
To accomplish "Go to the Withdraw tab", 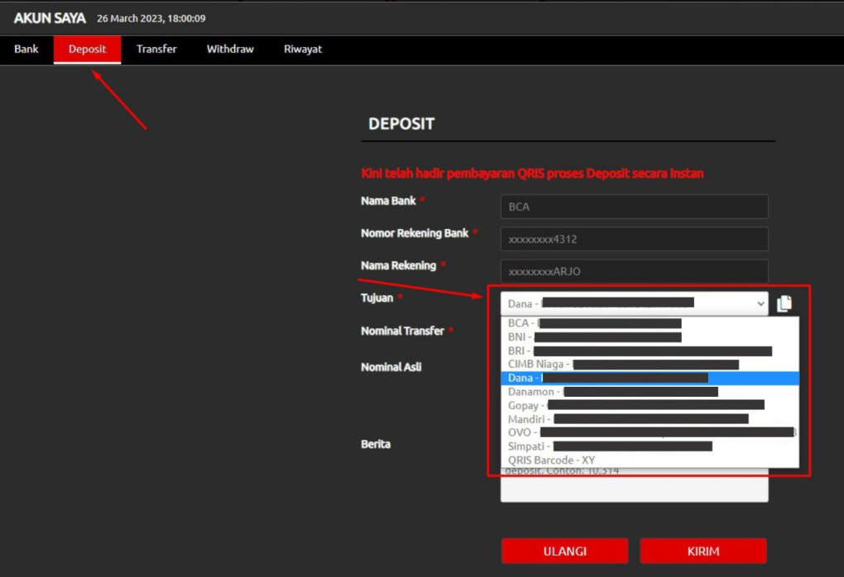I will point(230,50).
